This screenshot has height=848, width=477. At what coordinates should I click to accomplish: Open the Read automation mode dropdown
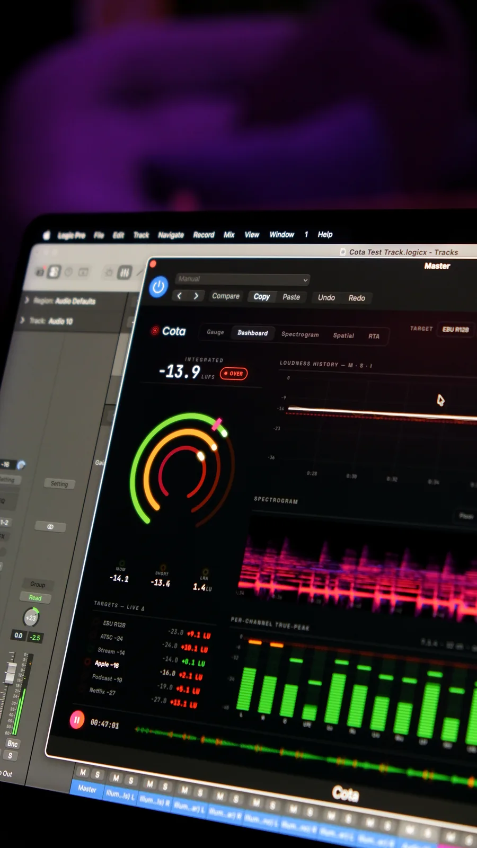click(x=36, y=597)
